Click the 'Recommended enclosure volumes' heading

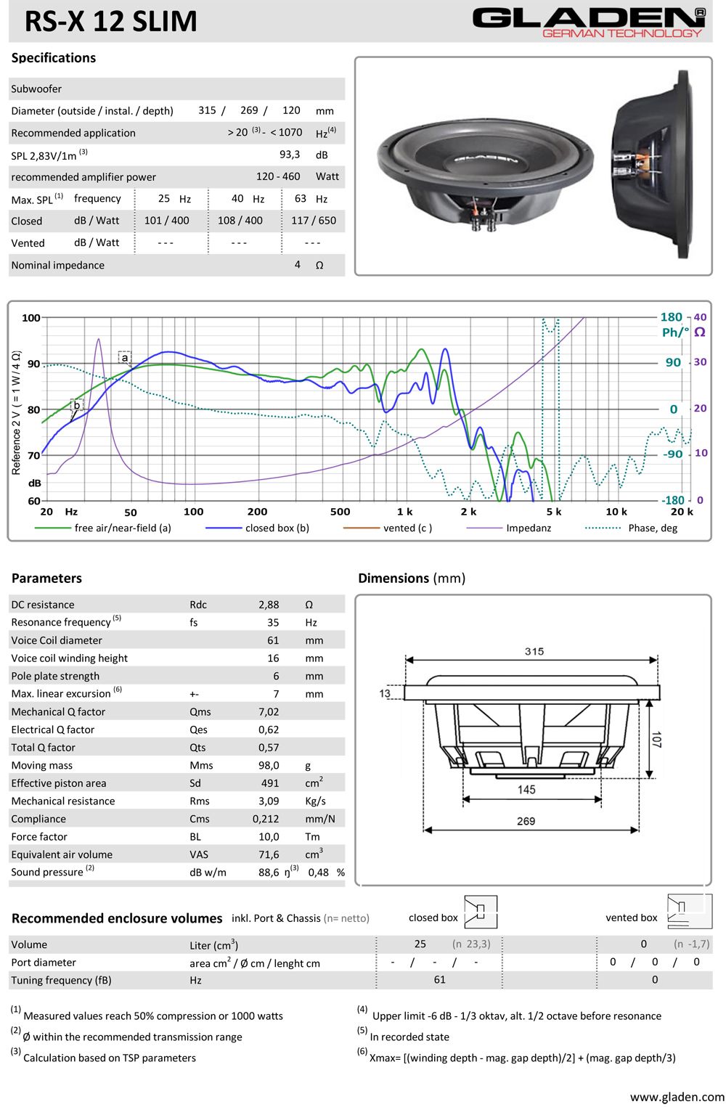pos(117,918)
